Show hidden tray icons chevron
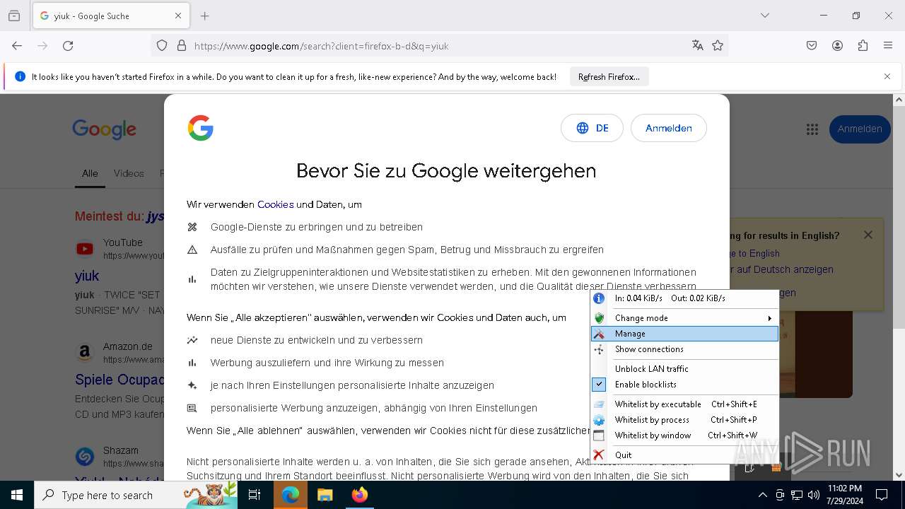Viewport: 905px width, 509px height. 762,495
